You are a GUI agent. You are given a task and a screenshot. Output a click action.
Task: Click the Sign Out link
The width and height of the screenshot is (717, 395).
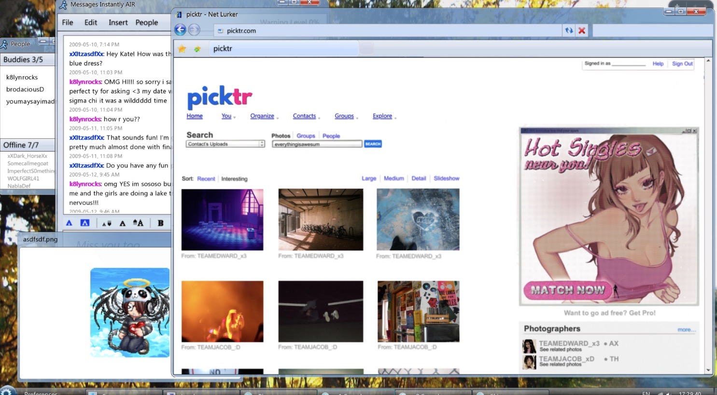pyautogui.click(x=682, y=64)
